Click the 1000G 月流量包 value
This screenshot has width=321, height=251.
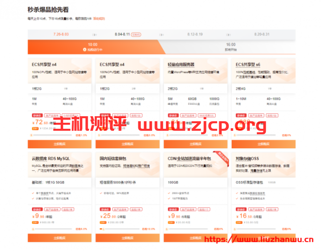click(214, 99)
